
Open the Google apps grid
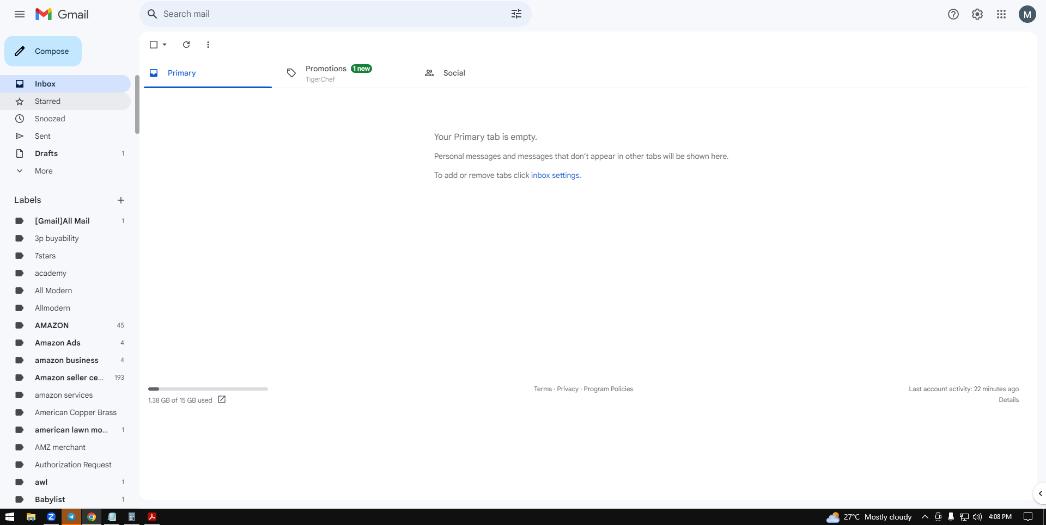(1001, 14)
